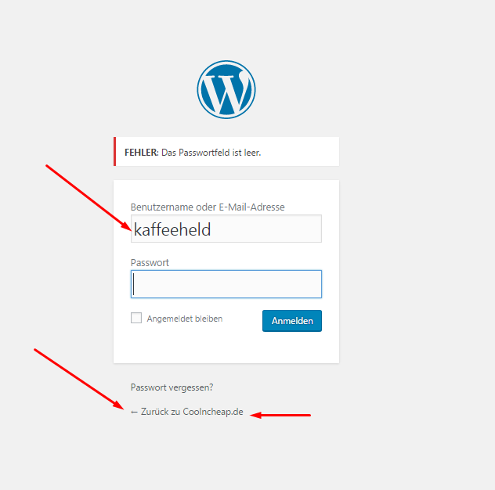The width and height of the screenshot is (495, 490).
Task: Click the blue Anmelden button
Action: pyautogui.click(x=292, y=321)
